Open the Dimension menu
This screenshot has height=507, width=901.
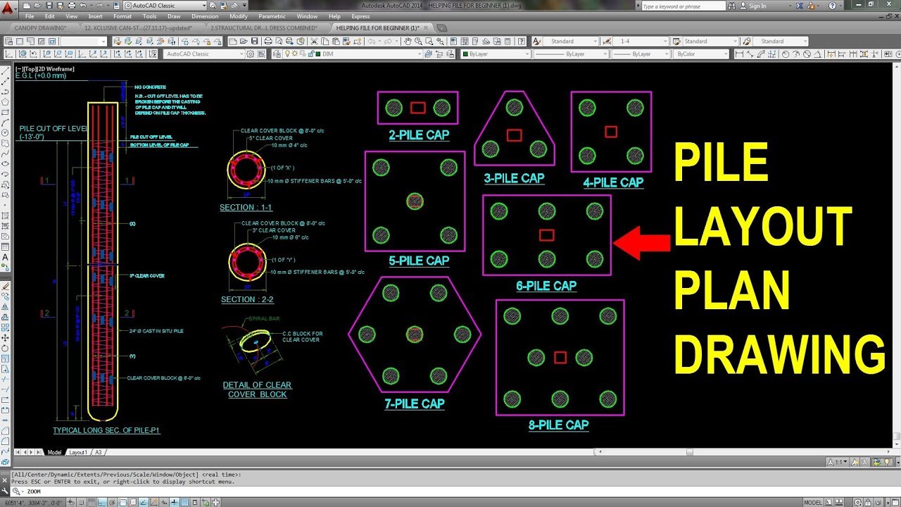click(205, 16)
